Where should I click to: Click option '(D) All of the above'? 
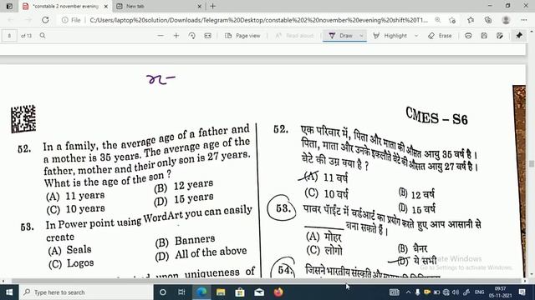click(201, 253)
